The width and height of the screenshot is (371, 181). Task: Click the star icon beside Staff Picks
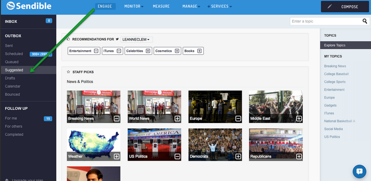tap(68, 72)
